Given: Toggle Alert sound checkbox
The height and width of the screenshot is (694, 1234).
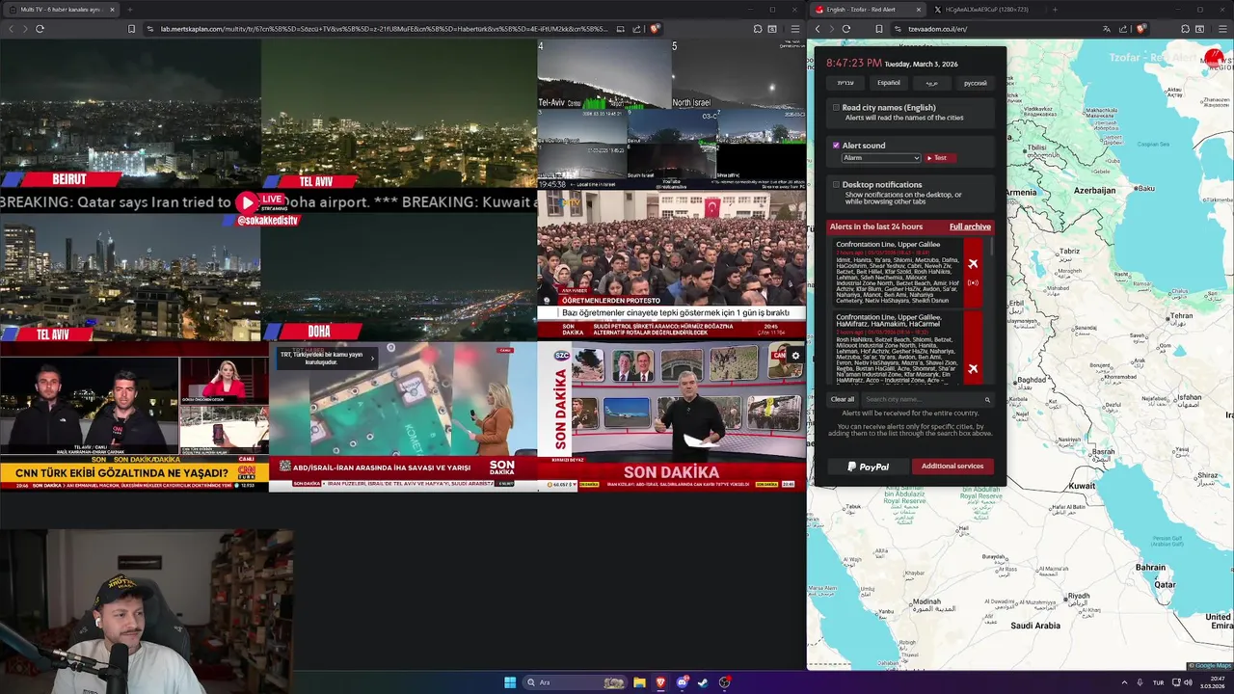Looking at the screenshot, I should [x=836, y=146].
